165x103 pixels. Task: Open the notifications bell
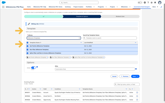tap(155, 2)
